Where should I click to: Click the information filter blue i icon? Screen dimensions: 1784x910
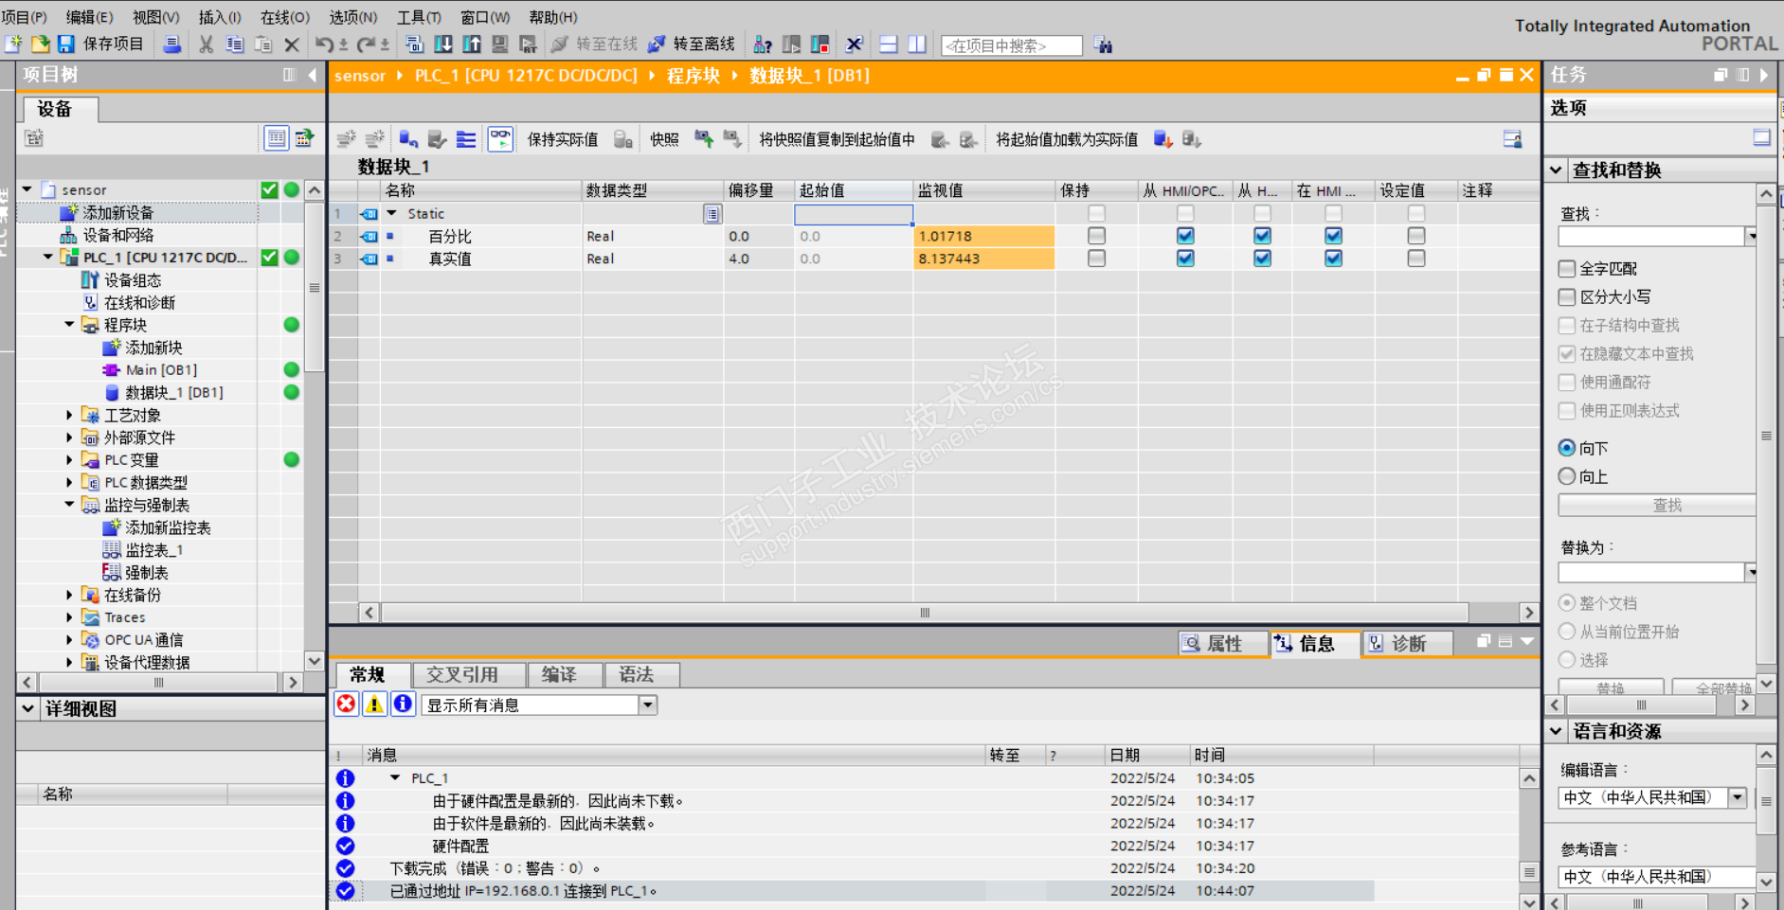point(403,704)
